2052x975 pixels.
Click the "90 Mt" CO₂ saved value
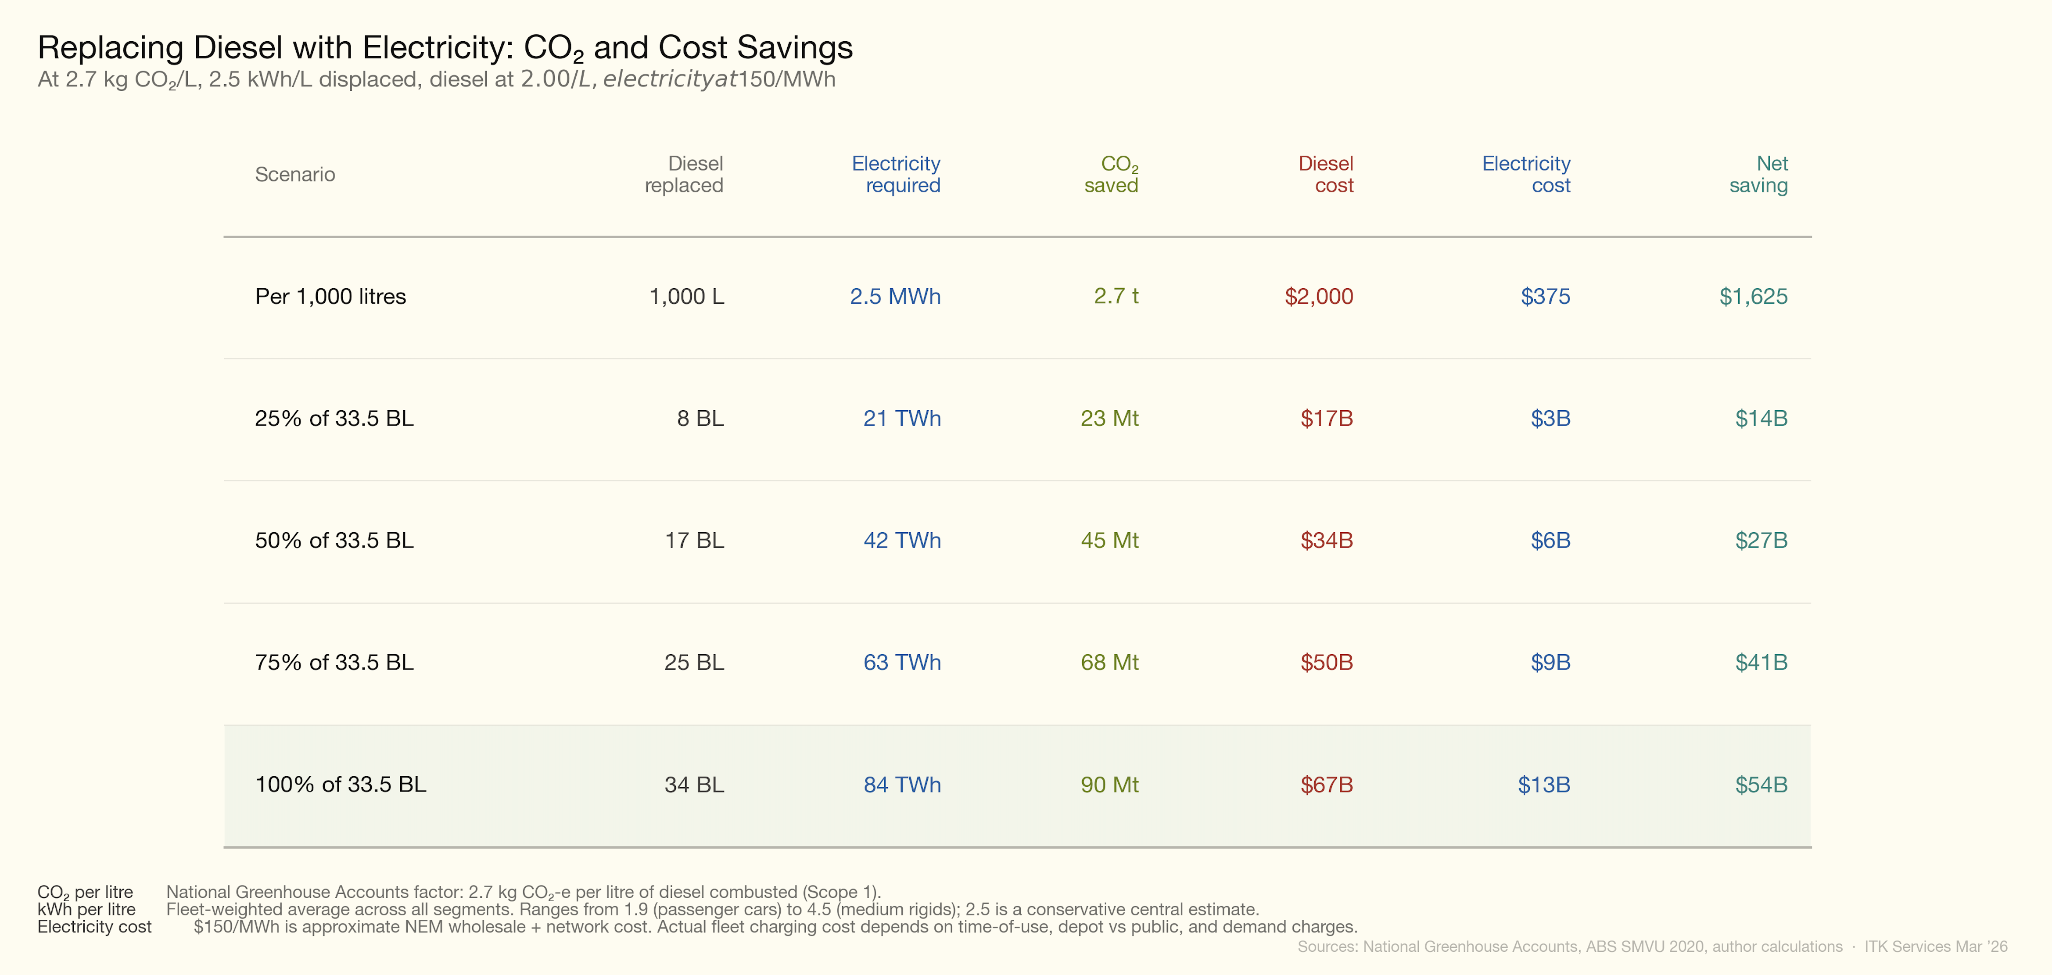(1110, 785)
